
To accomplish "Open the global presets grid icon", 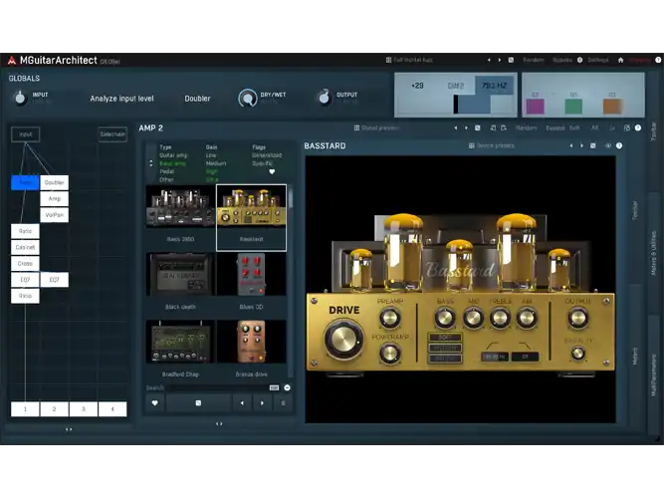I will pos(388,60).
